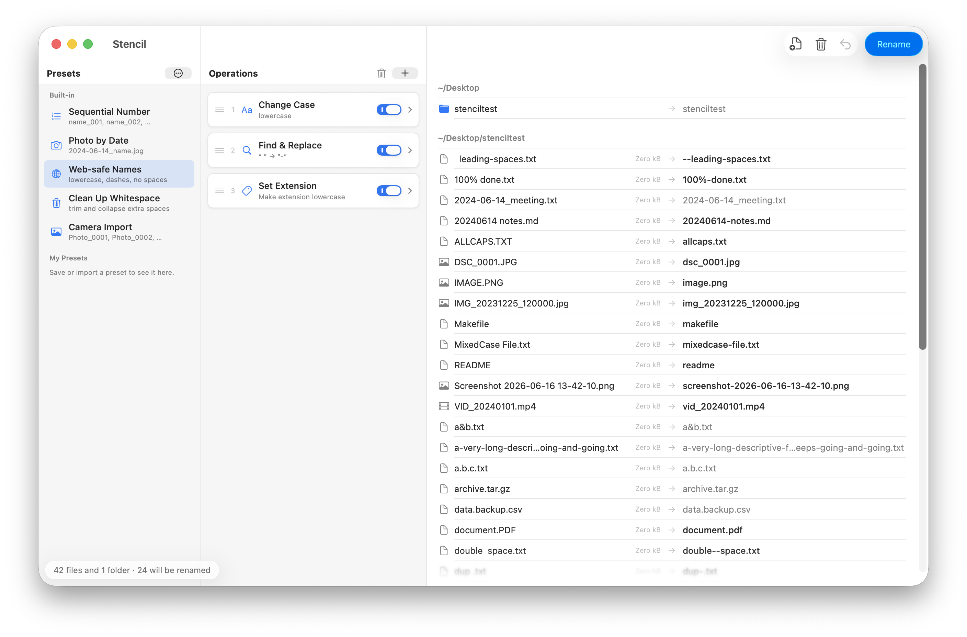The image size is (967, 637).
Task: Click the undo arrow icon
Action: click(x=845, y=44)
